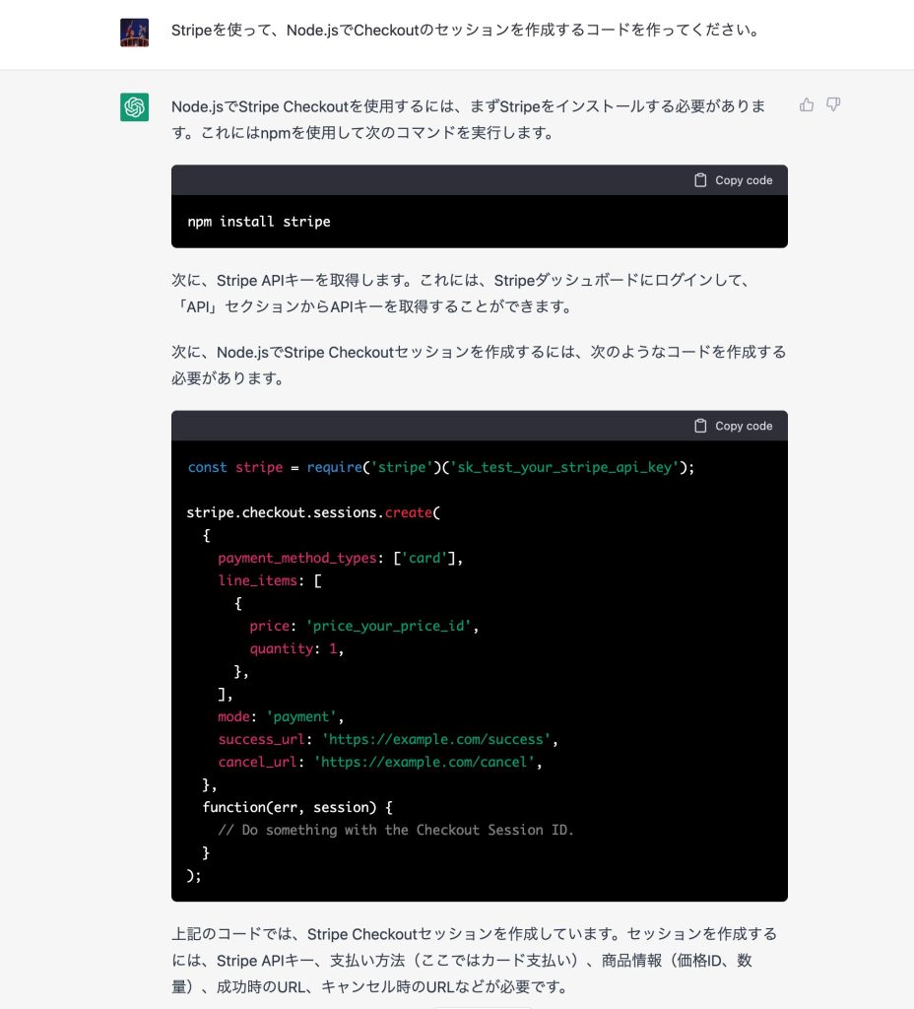Click the user profile avatar picture
This screenshot has height=1009, width=914.
[x=135, y=33]
